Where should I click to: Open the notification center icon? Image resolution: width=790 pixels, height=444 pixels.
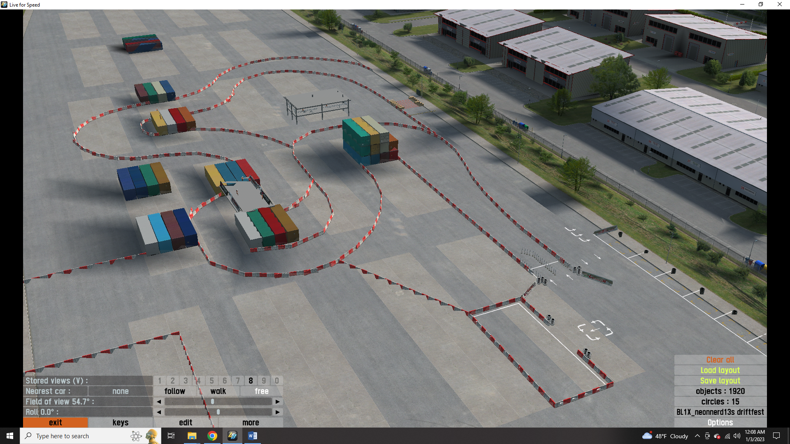tap(776, 436)
